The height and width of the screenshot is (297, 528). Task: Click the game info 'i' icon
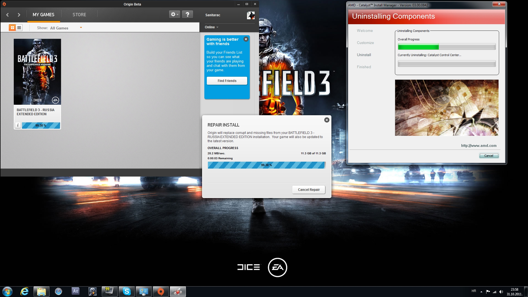[x=18, y=125]
